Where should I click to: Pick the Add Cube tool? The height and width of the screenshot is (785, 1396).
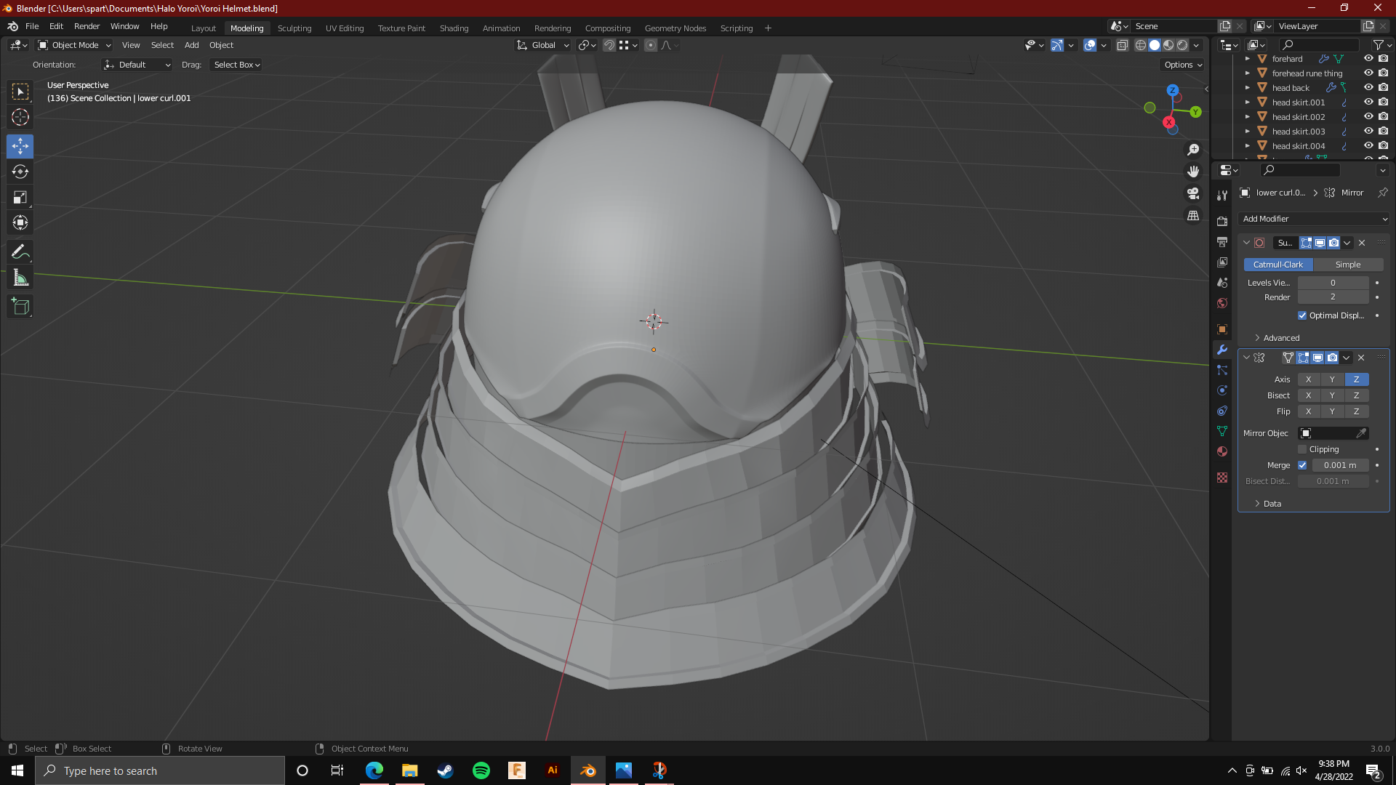pyautogui.click(x=20, y=307)
